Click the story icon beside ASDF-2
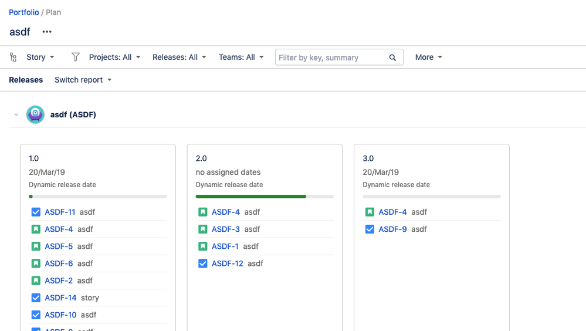This screenshot has width=586, height=331. coord(36,281)
